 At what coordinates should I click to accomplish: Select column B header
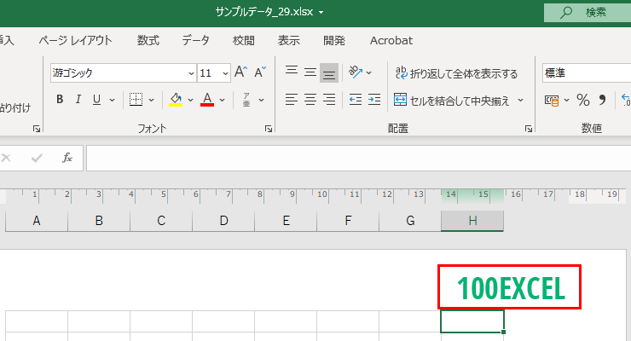coord(99,221)
